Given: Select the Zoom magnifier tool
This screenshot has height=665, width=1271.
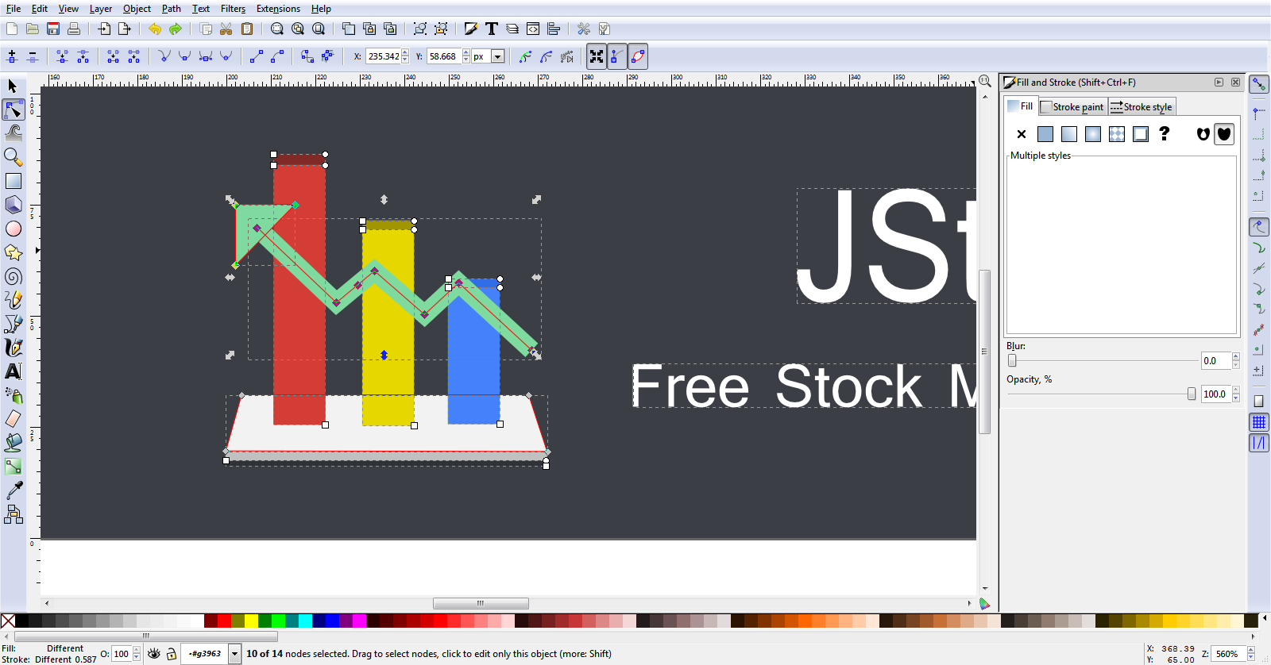Looking at the screenshot, I should click(x=13, y=156).
